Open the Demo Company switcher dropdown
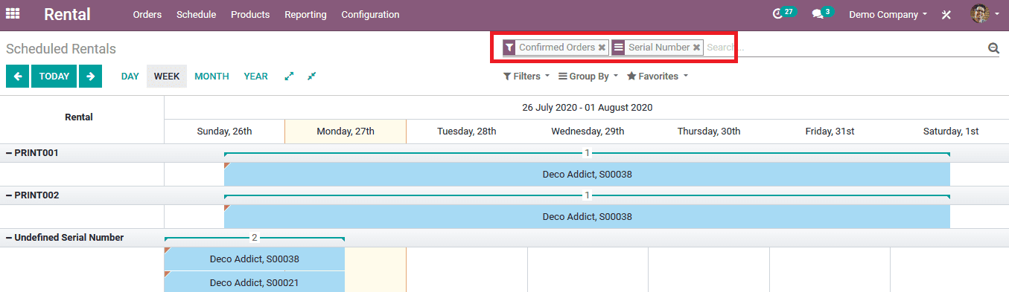 (888, 14)
